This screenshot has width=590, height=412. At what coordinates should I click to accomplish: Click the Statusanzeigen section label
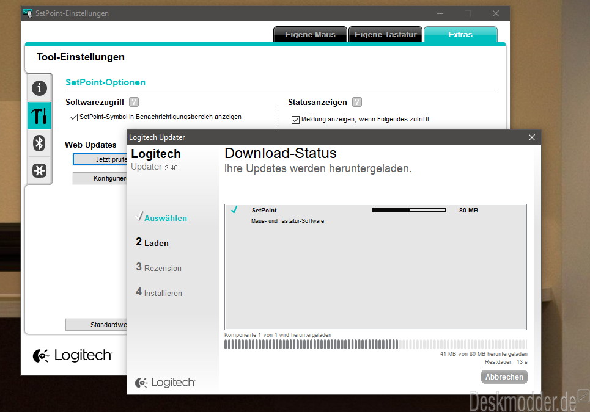point(317,102)
